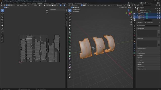Click the Cylinder.002 mesh name field
The height and width of the screenshot is (90, 161).
[x=148, y=25]
